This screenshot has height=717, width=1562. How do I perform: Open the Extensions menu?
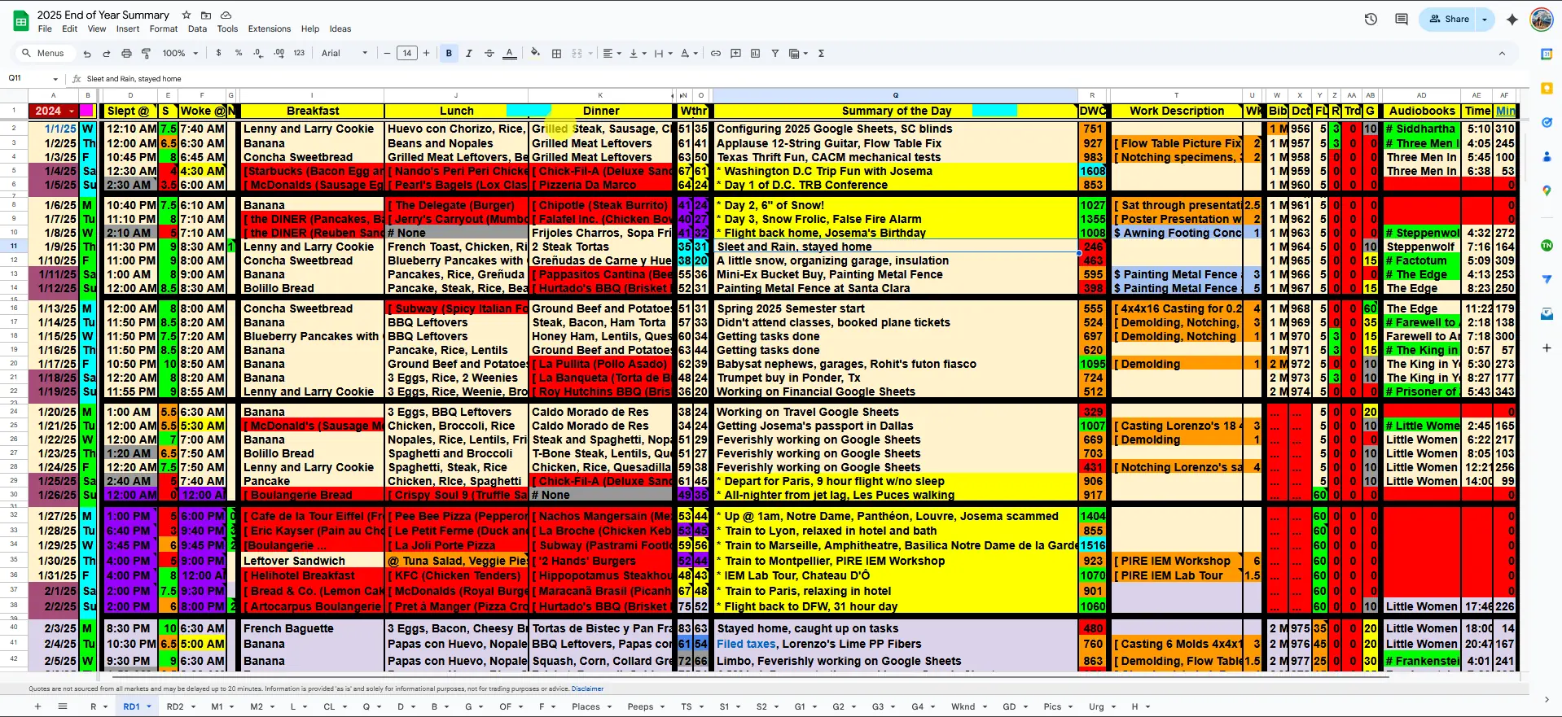(270, 28)
